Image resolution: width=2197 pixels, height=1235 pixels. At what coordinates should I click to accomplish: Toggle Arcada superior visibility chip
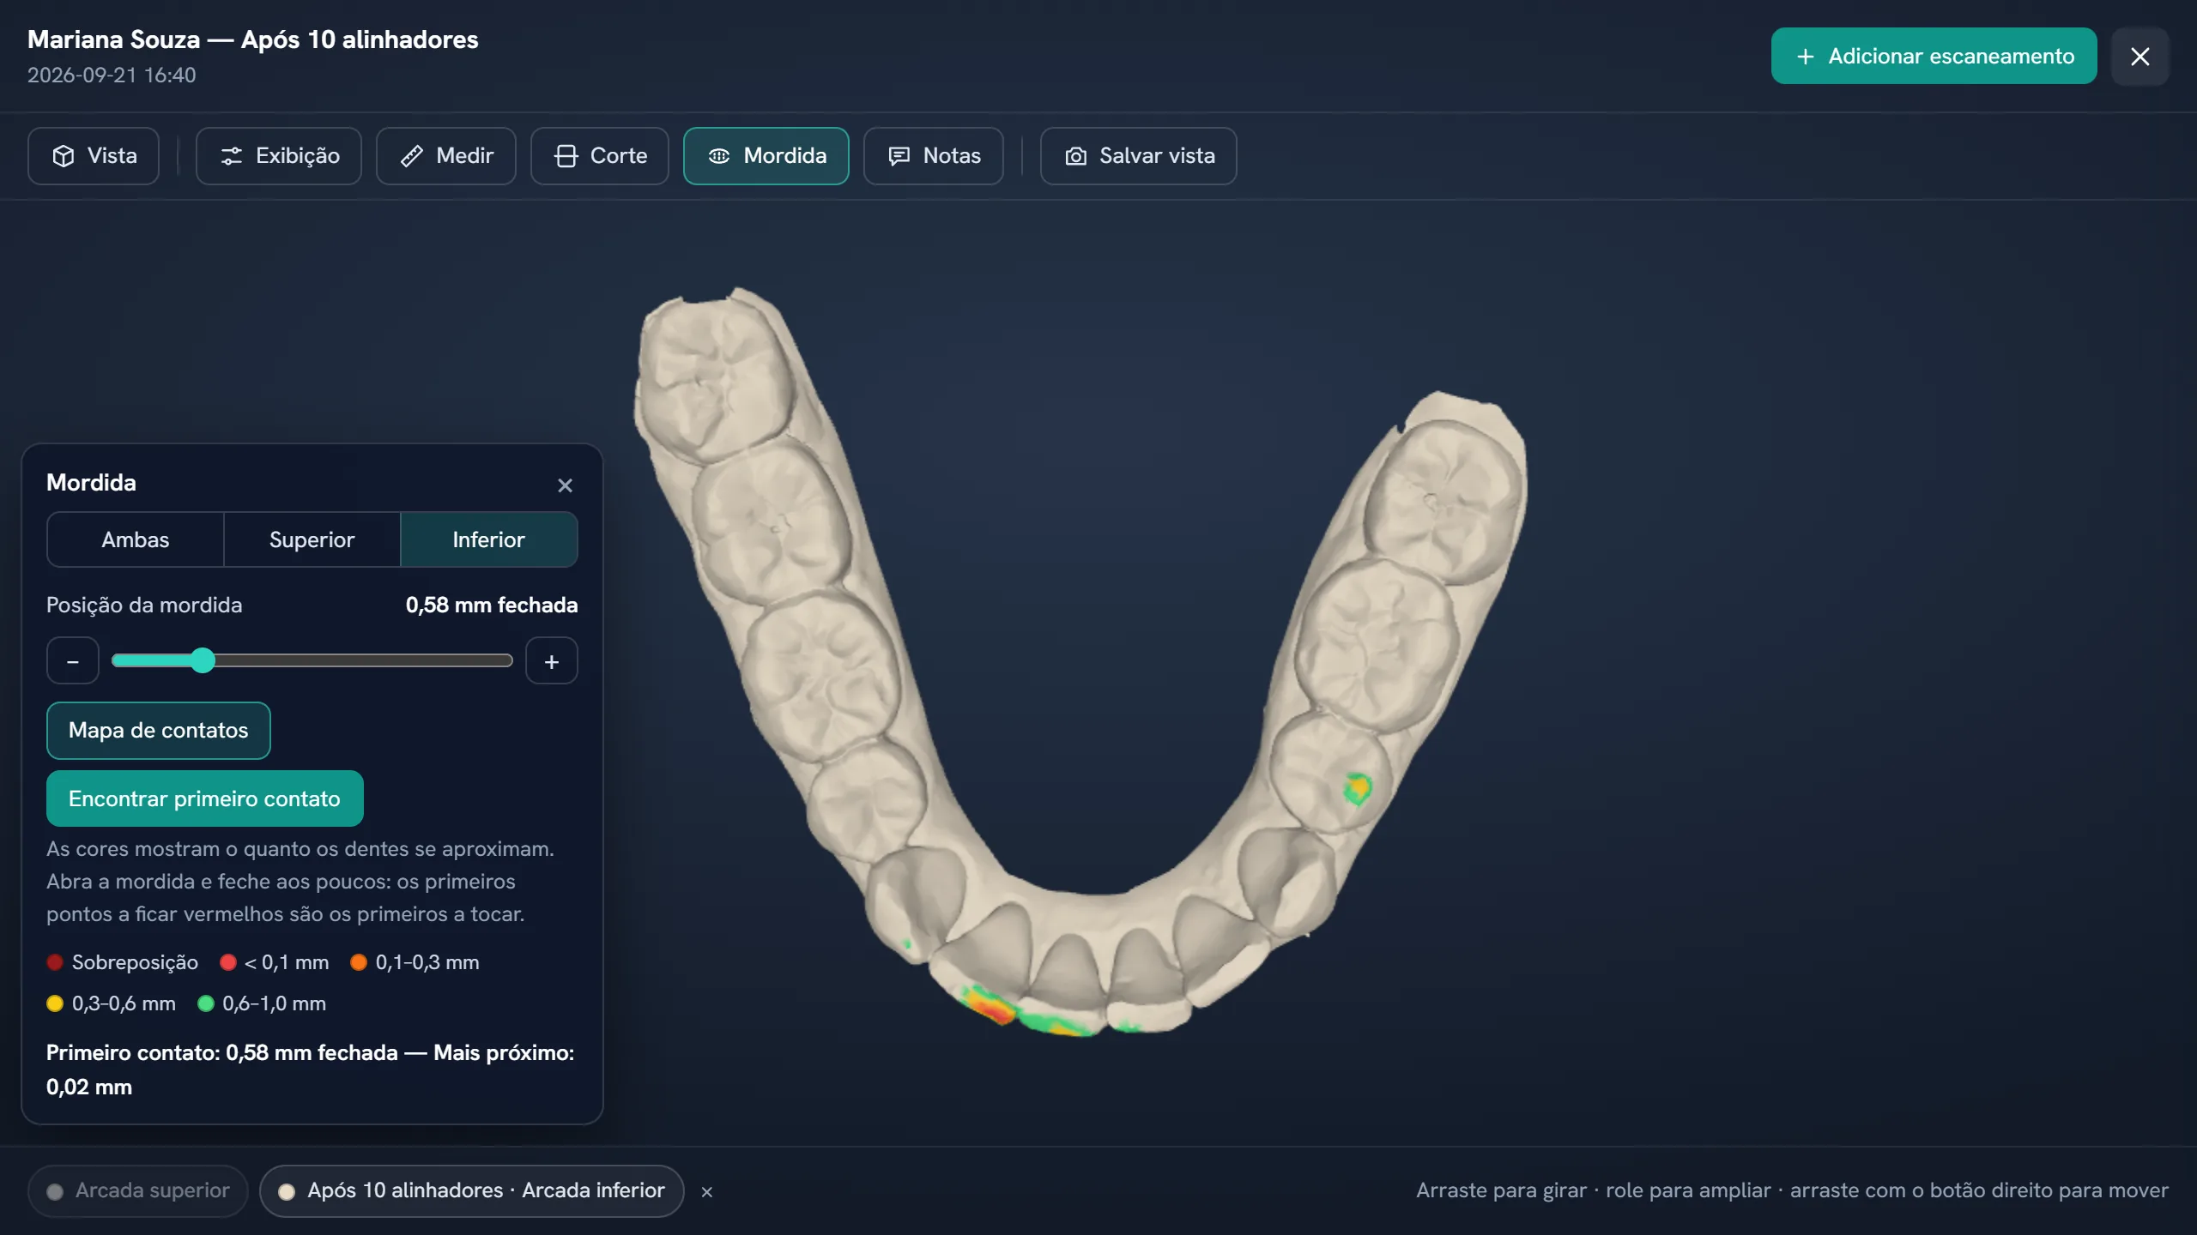[137, 1191]
